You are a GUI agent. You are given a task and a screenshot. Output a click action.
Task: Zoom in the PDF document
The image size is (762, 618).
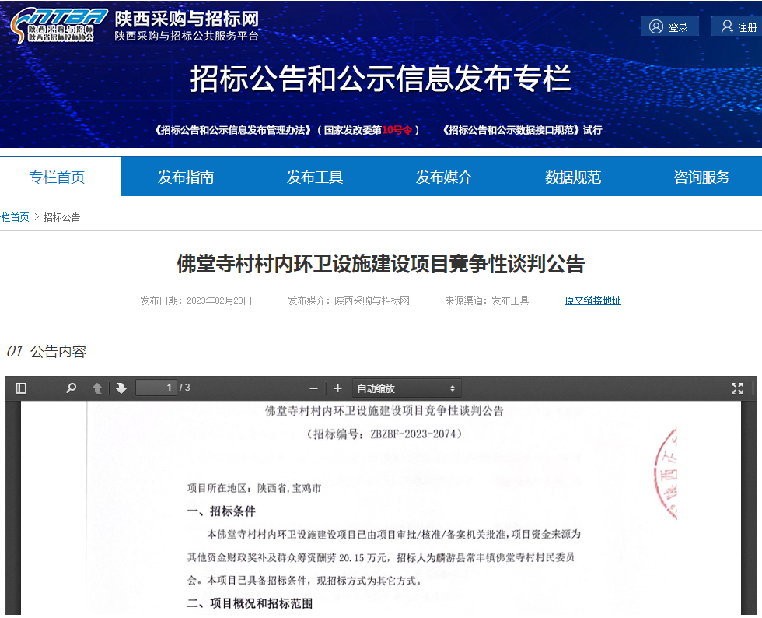(337, 388)
